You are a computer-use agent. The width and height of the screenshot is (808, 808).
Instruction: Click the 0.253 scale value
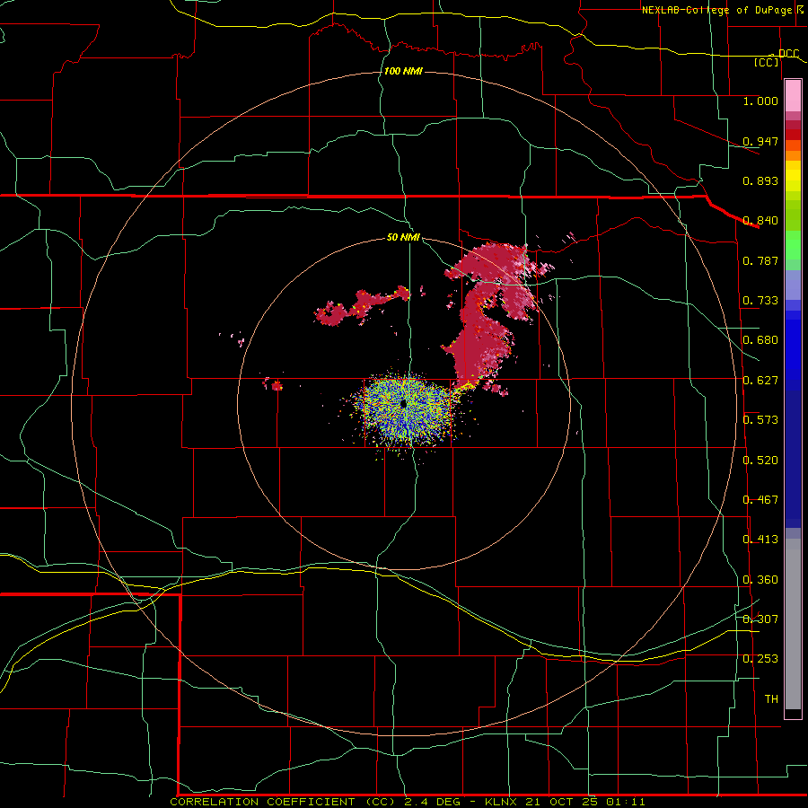click(760, 659)
